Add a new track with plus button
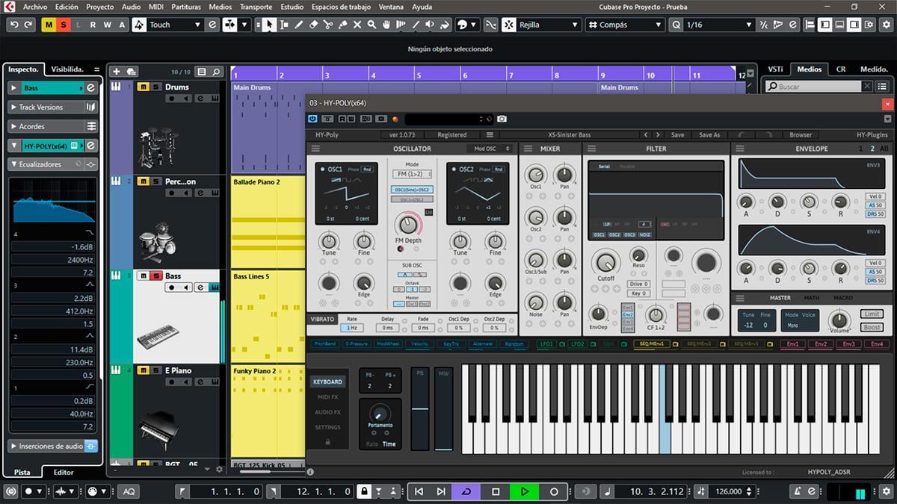The width and height of the screenshot is (897, 504). coord(116,72)
